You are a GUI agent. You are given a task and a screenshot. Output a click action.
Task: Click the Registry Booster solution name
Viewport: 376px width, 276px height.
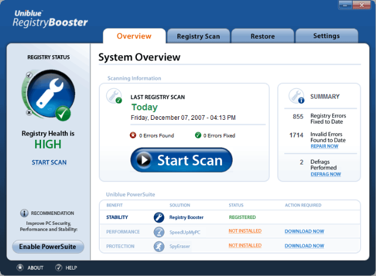coord(186,217)
